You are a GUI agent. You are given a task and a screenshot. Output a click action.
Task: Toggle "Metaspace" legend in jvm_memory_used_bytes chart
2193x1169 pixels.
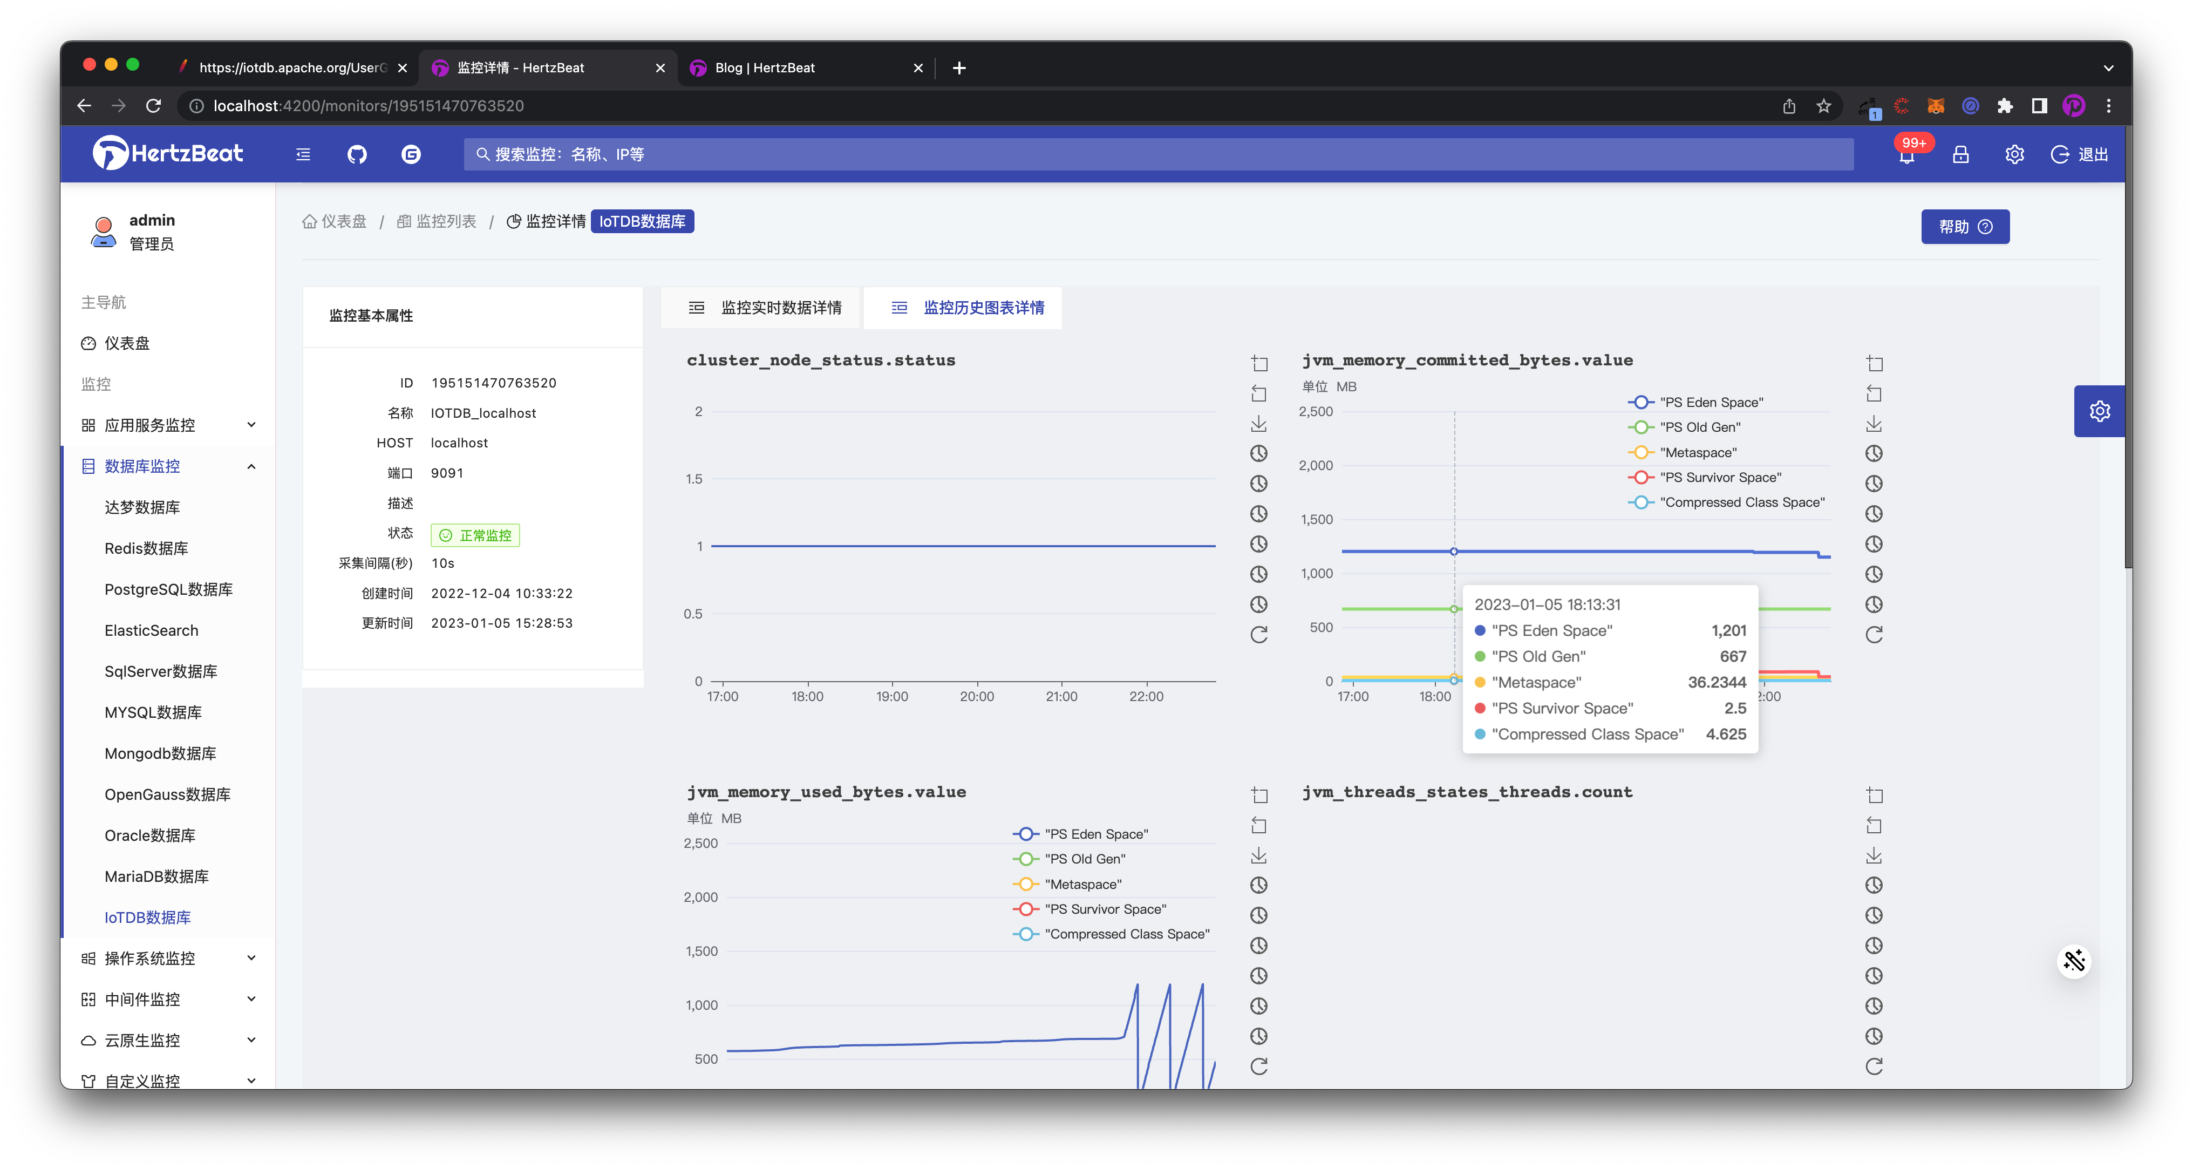[x=1082, y=884]
